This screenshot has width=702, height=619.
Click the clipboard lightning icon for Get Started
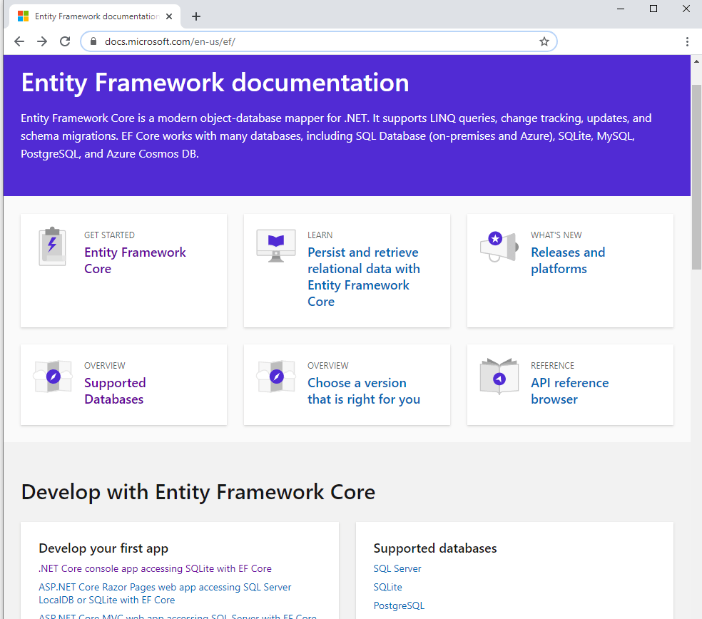(x=52, y=246)
